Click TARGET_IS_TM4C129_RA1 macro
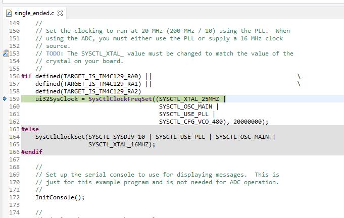The image size is (344, 218). (101, 84)
